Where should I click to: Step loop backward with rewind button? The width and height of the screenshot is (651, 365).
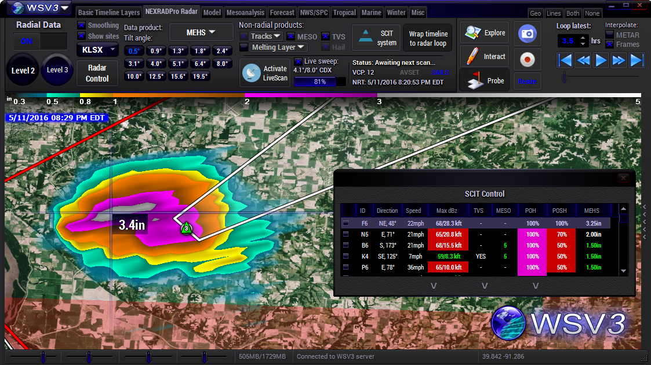583,61
